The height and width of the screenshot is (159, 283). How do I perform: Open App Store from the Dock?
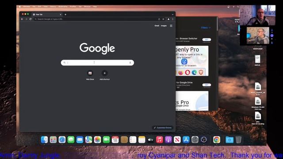tap(186, 140)
